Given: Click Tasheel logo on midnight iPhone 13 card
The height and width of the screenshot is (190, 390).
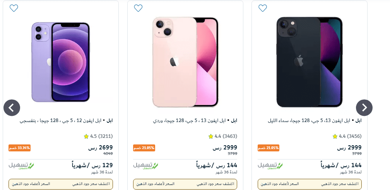Looking at the screenshot, I should coord(270,166).
